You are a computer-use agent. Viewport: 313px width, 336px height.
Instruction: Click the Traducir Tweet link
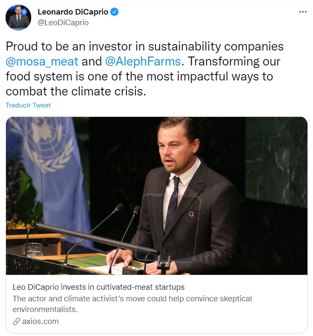point(28,105)
